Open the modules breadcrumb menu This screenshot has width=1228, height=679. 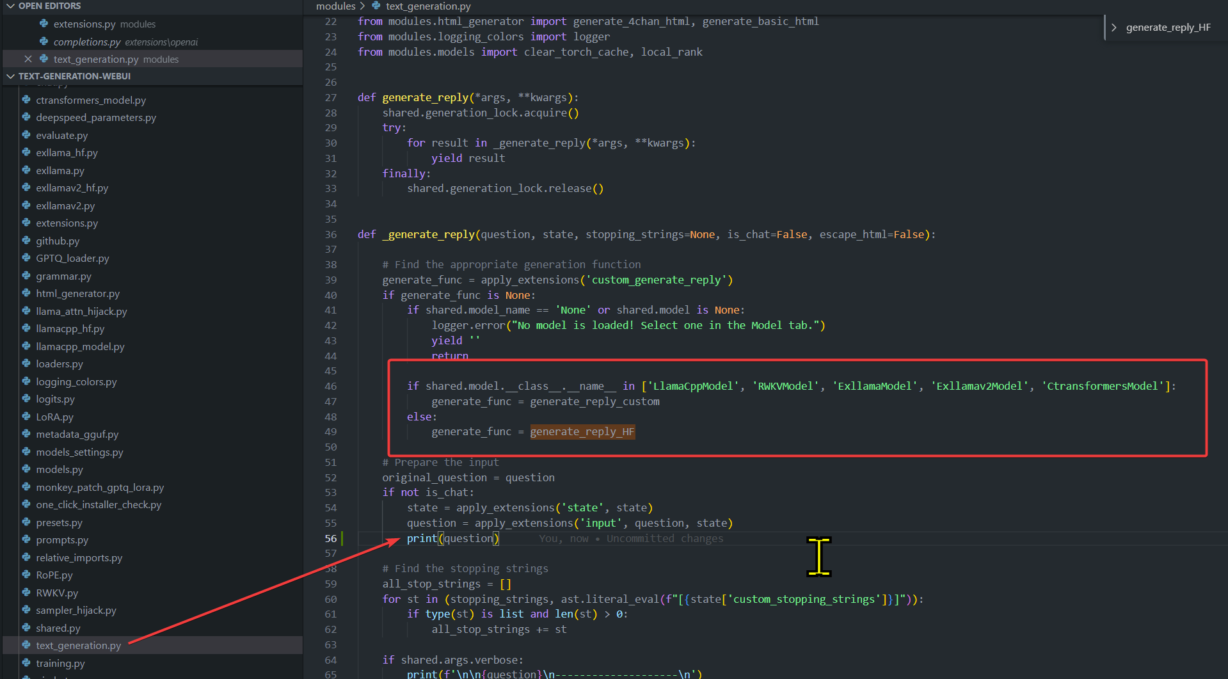click(x=335, y=6)
